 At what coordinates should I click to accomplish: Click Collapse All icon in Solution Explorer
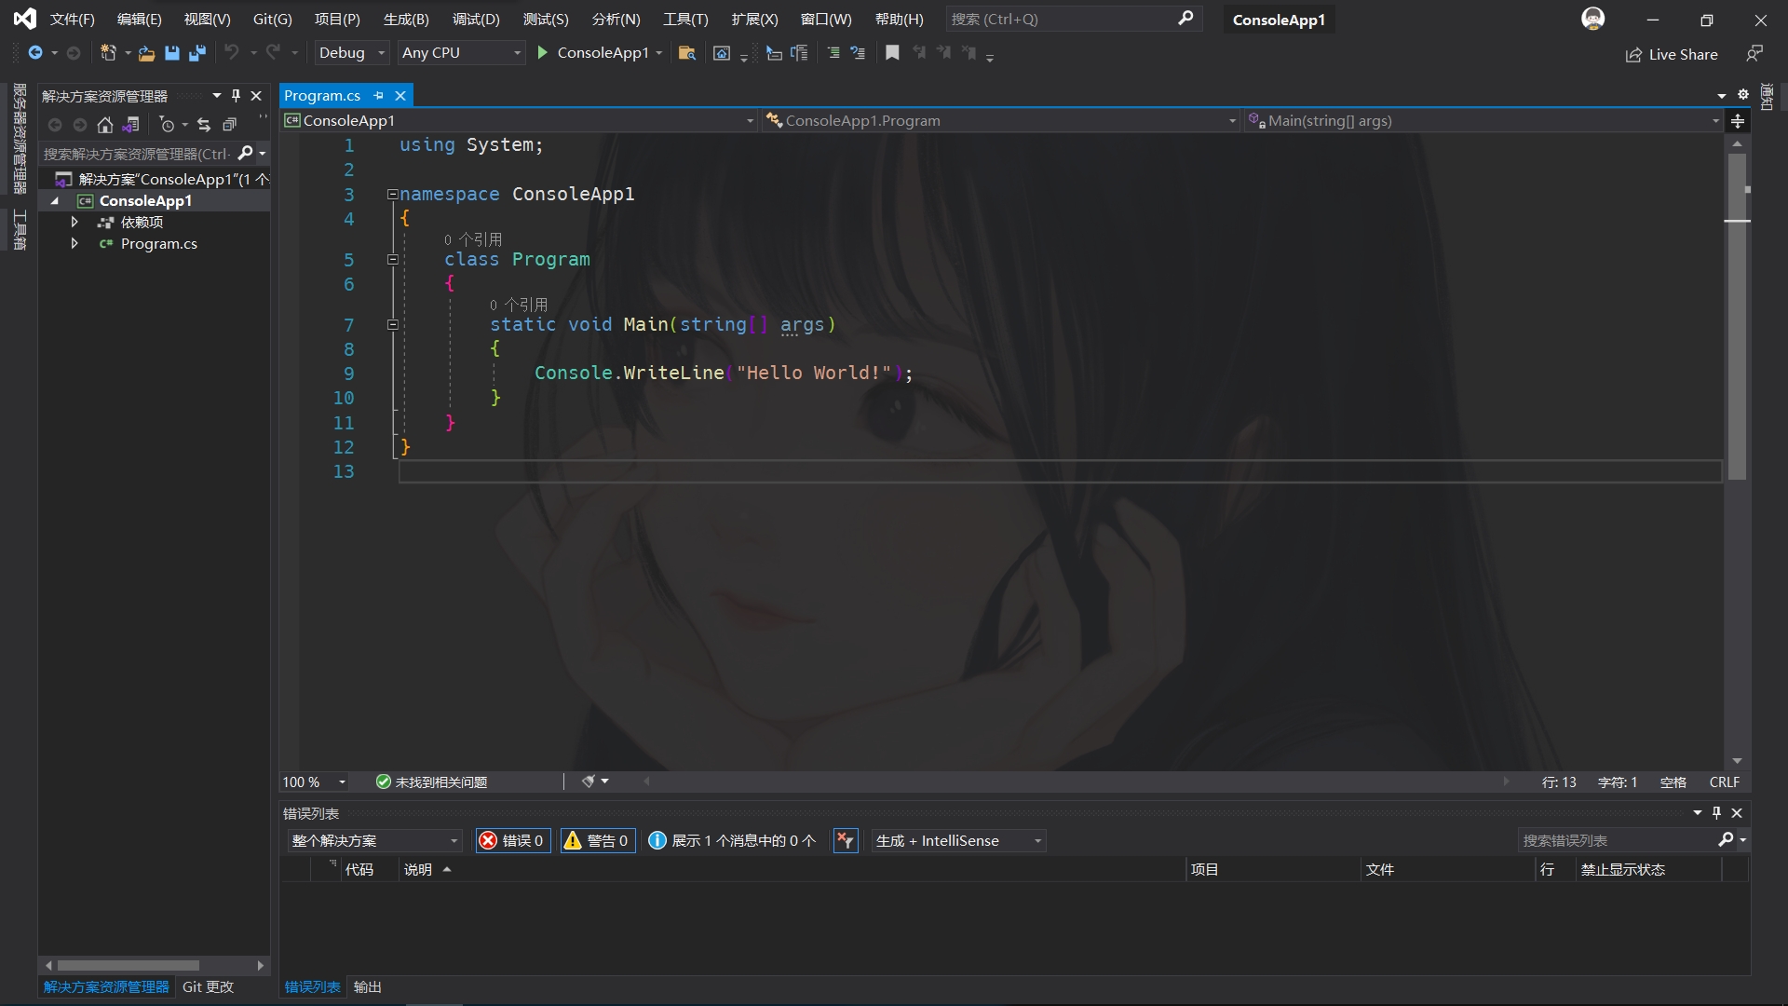pyautogui.click(x=229, y=125)
